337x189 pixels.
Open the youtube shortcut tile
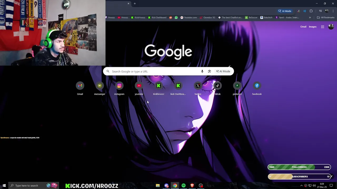(x=139, y=89)
